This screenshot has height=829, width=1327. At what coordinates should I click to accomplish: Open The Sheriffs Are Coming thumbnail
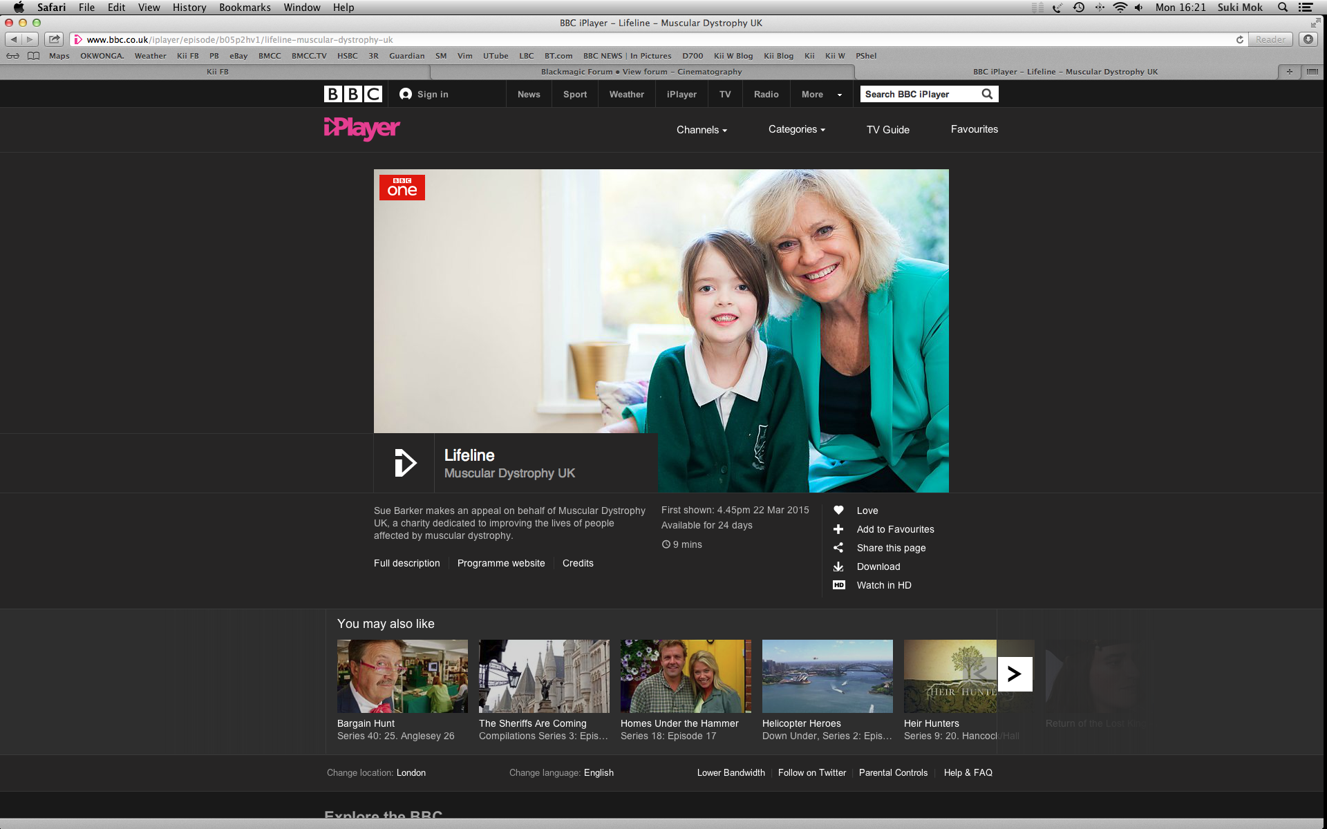point(544,676)
